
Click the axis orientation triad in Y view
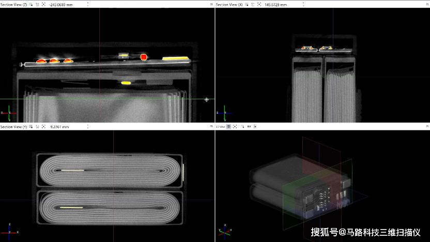(10, 232)
